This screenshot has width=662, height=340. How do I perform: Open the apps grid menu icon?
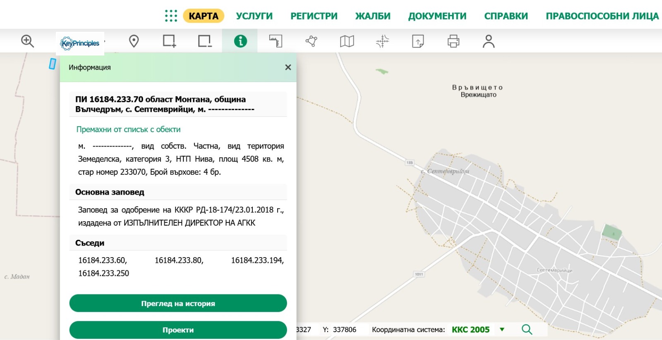(x=171, y=16)
